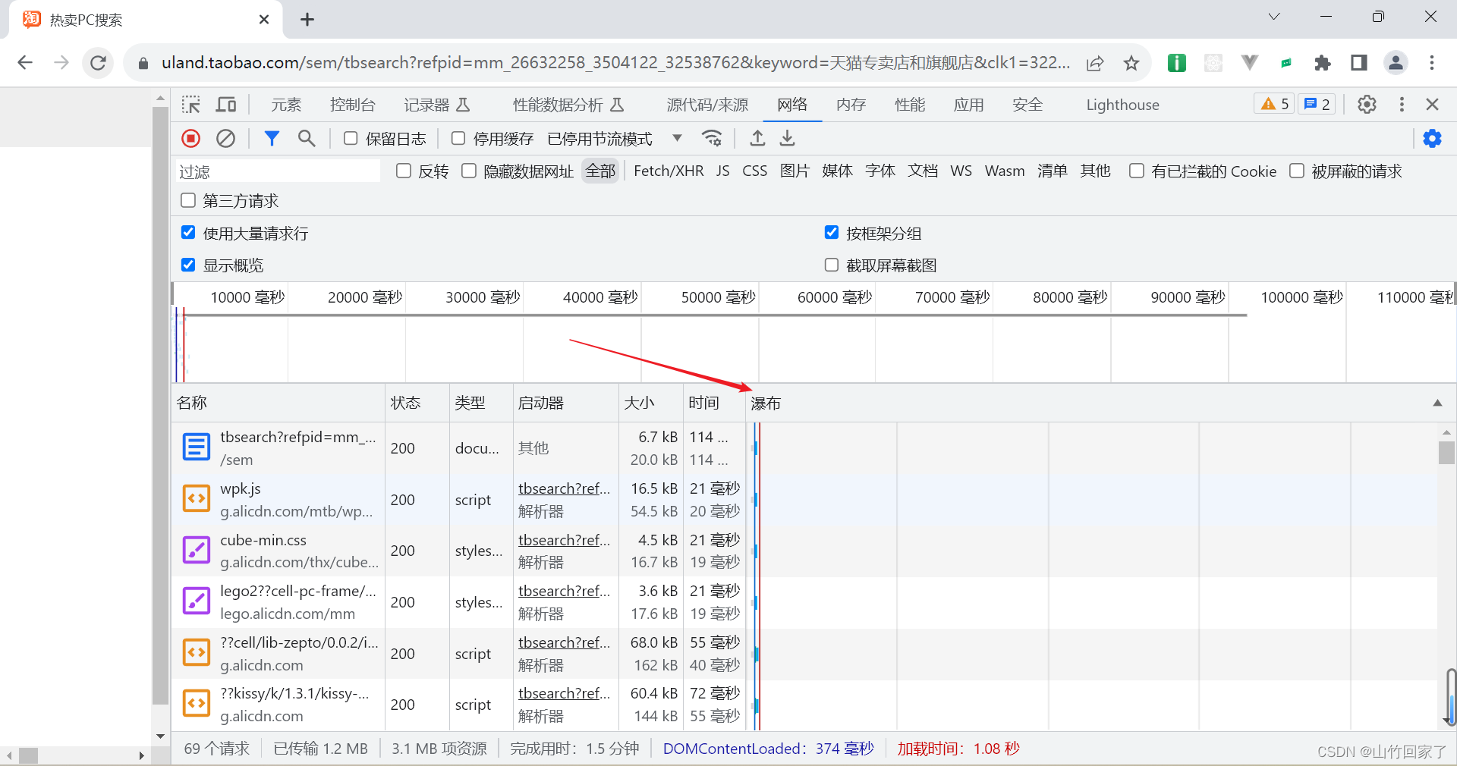Toggle device toolbar emulation icon
This screenshot has height=766, width=1457.
[x=226, y=105]
